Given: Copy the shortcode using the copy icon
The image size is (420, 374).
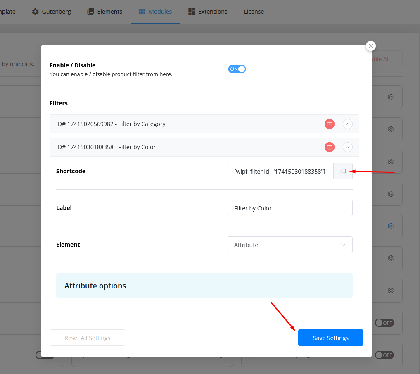Looking at the screenshot, I should pos(343,172).
